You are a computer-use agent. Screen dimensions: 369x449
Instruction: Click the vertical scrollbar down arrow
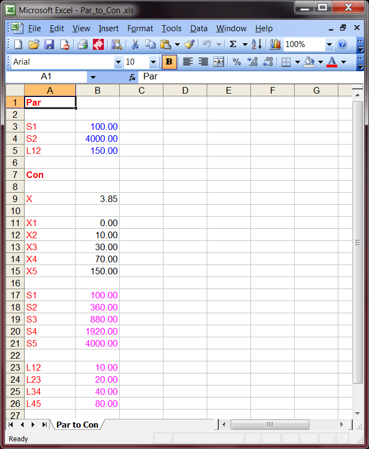(x=358, y=413)
